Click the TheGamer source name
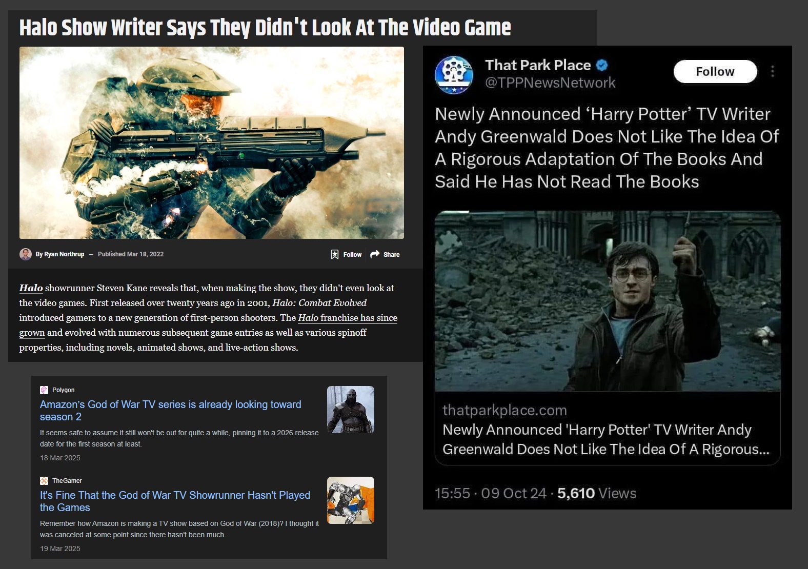The width and height of the screenshot is (808, 569). point(67,481)
